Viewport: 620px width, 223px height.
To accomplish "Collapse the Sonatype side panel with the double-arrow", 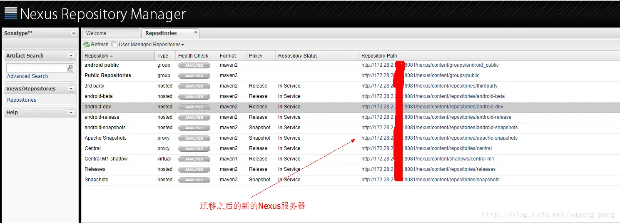I will coord(74,33).
